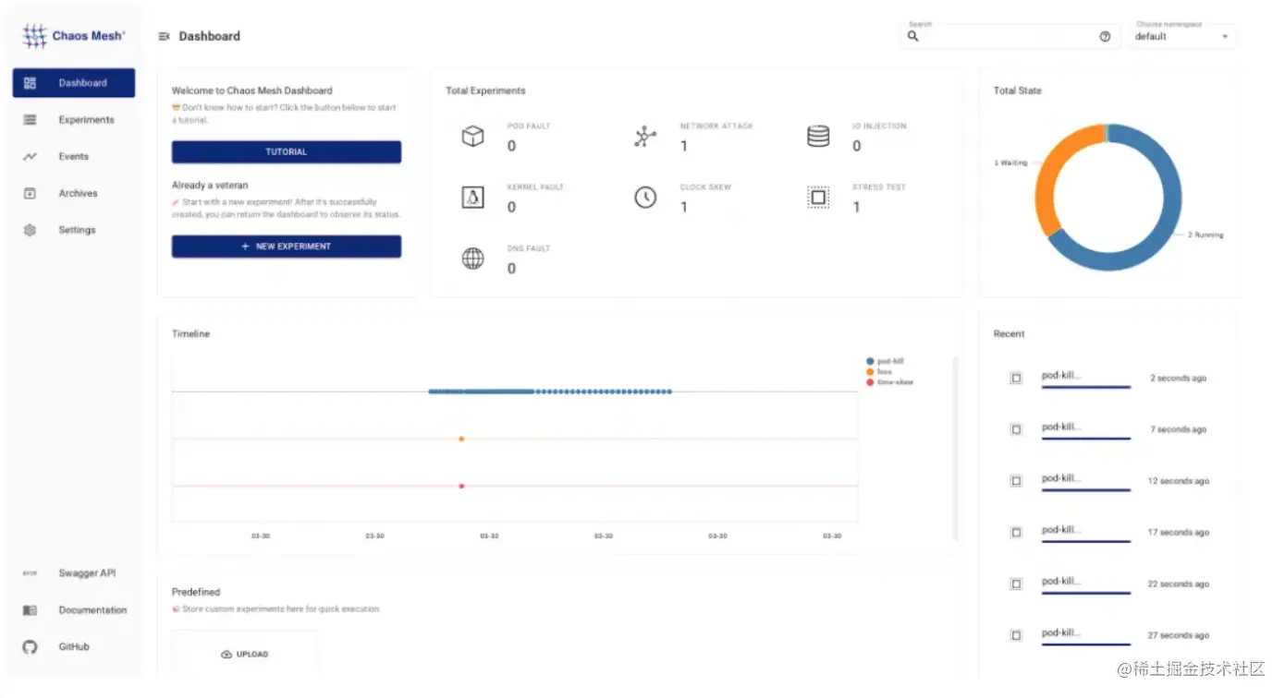Viewport: 1285px width, 698px height.
Task: Click the Experiments list icon
Action: 30,120
